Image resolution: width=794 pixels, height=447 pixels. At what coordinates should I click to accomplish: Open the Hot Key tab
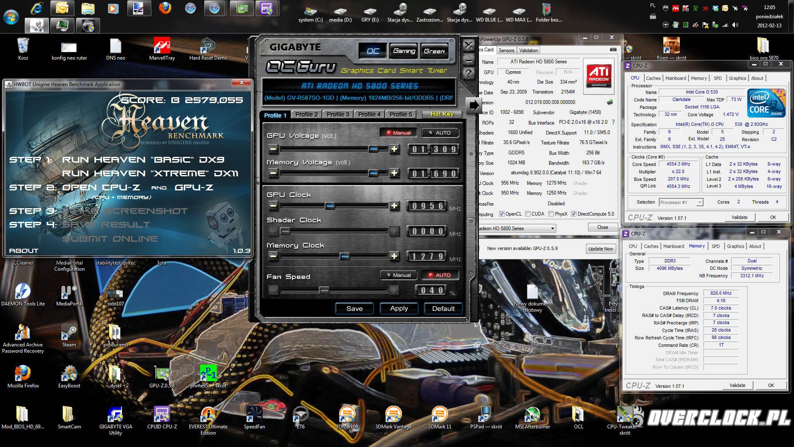pos(442,114)
